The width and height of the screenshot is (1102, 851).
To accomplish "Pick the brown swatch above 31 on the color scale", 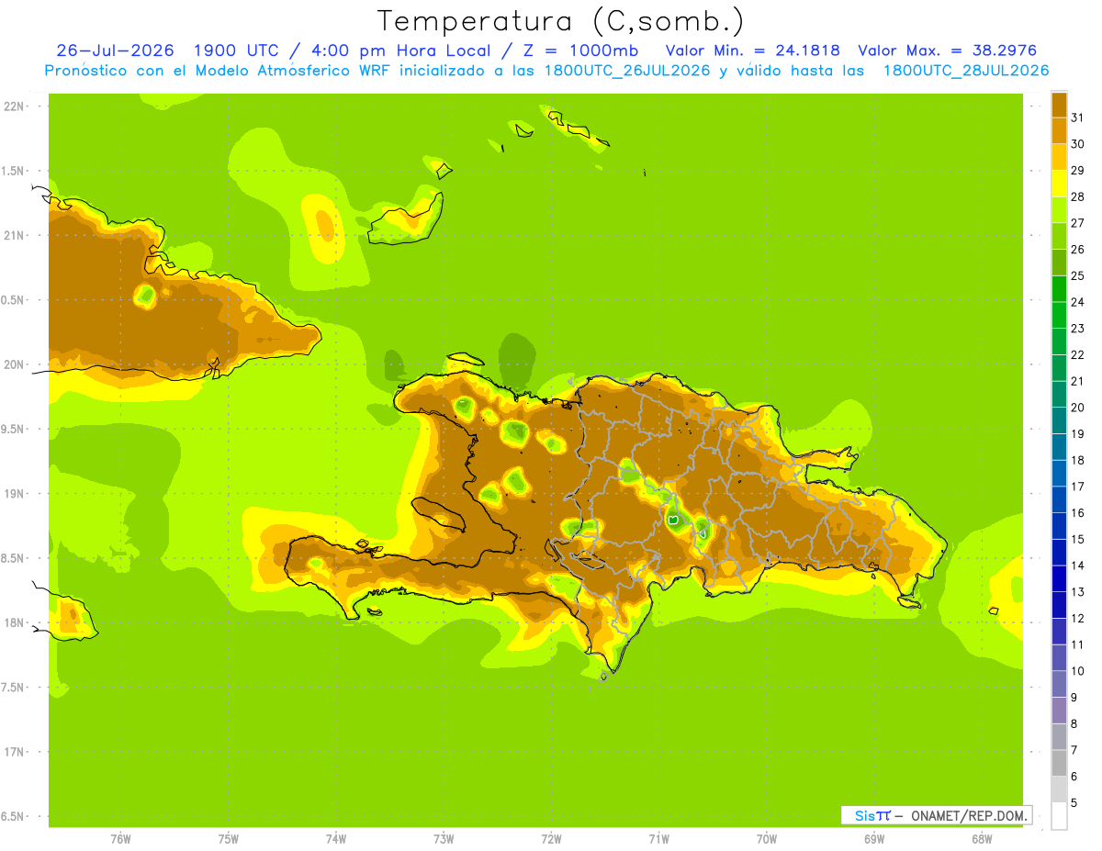I will point(1059,105).
